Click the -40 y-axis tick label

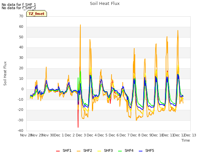pos(20,131)
